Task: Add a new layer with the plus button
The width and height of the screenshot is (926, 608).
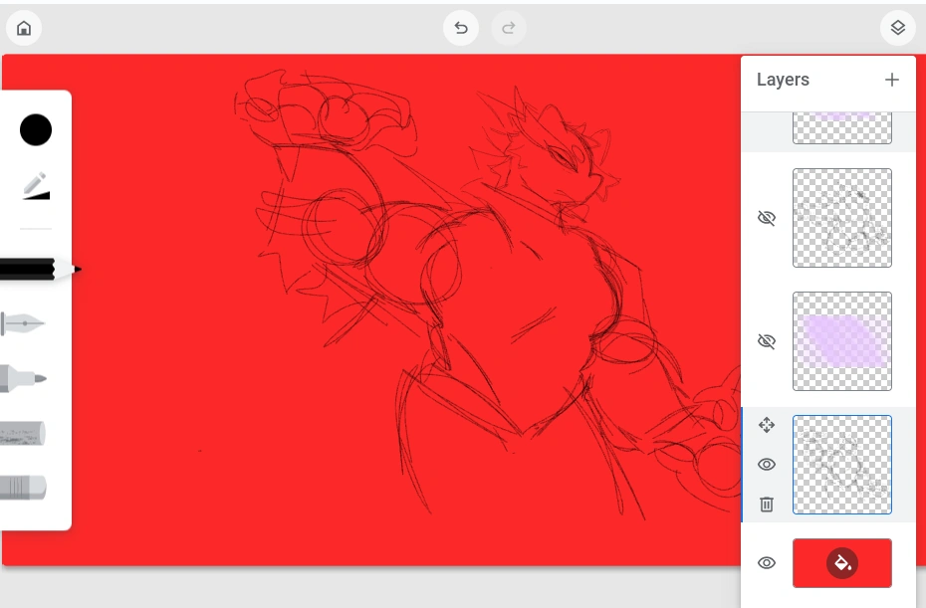Action: pyautogui.click(x=891, y=80)
